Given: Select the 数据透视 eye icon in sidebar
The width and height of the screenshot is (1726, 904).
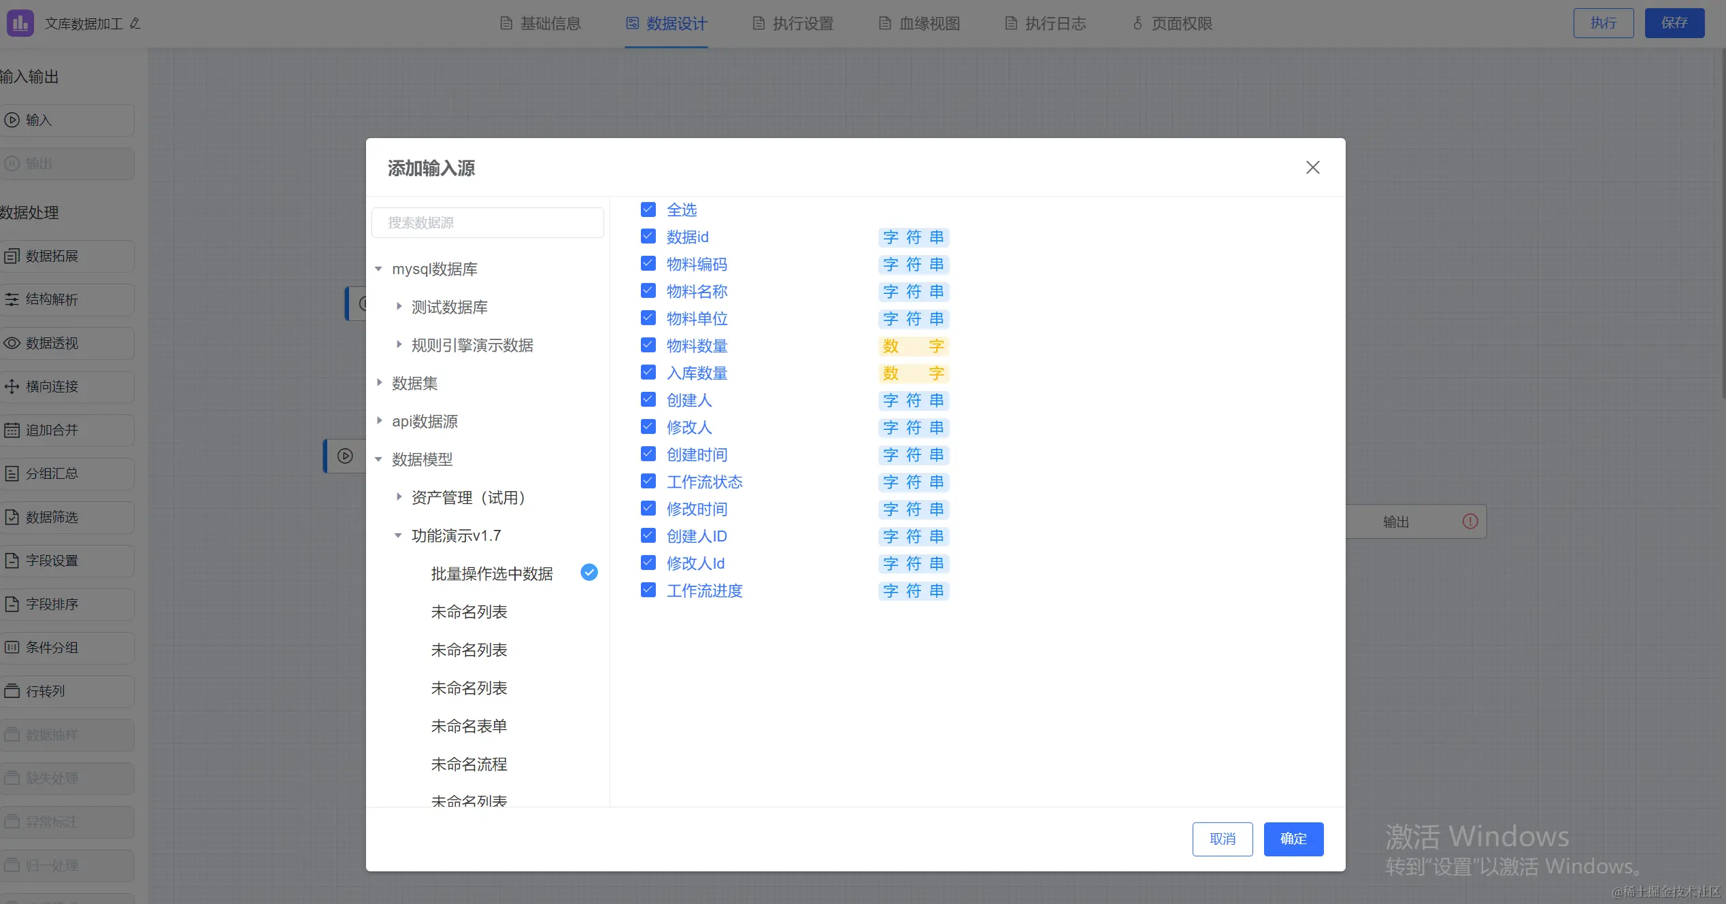Looking at the screenshot, I should tap(12, 344).
